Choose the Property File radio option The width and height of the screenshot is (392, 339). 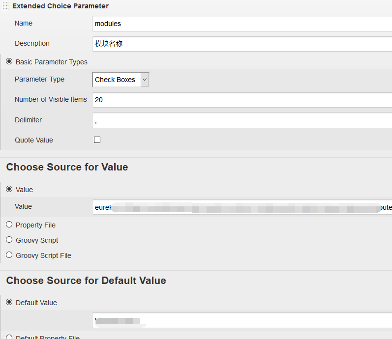(x=9, y=225)
